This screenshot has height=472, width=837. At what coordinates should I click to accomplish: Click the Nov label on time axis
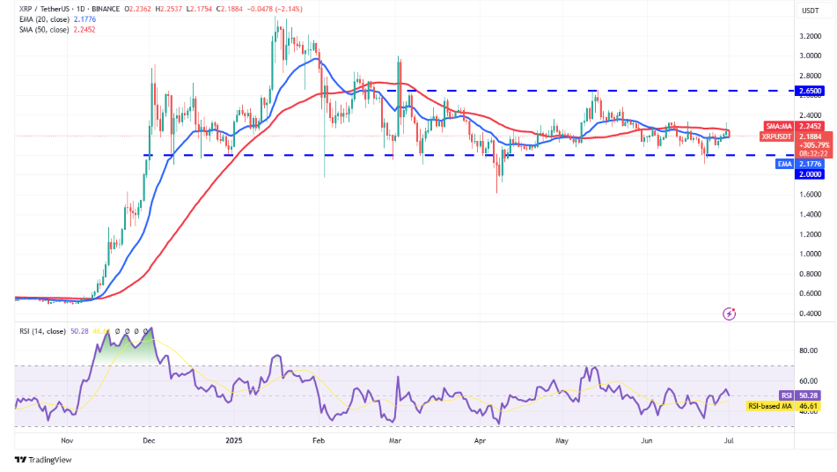67,441
